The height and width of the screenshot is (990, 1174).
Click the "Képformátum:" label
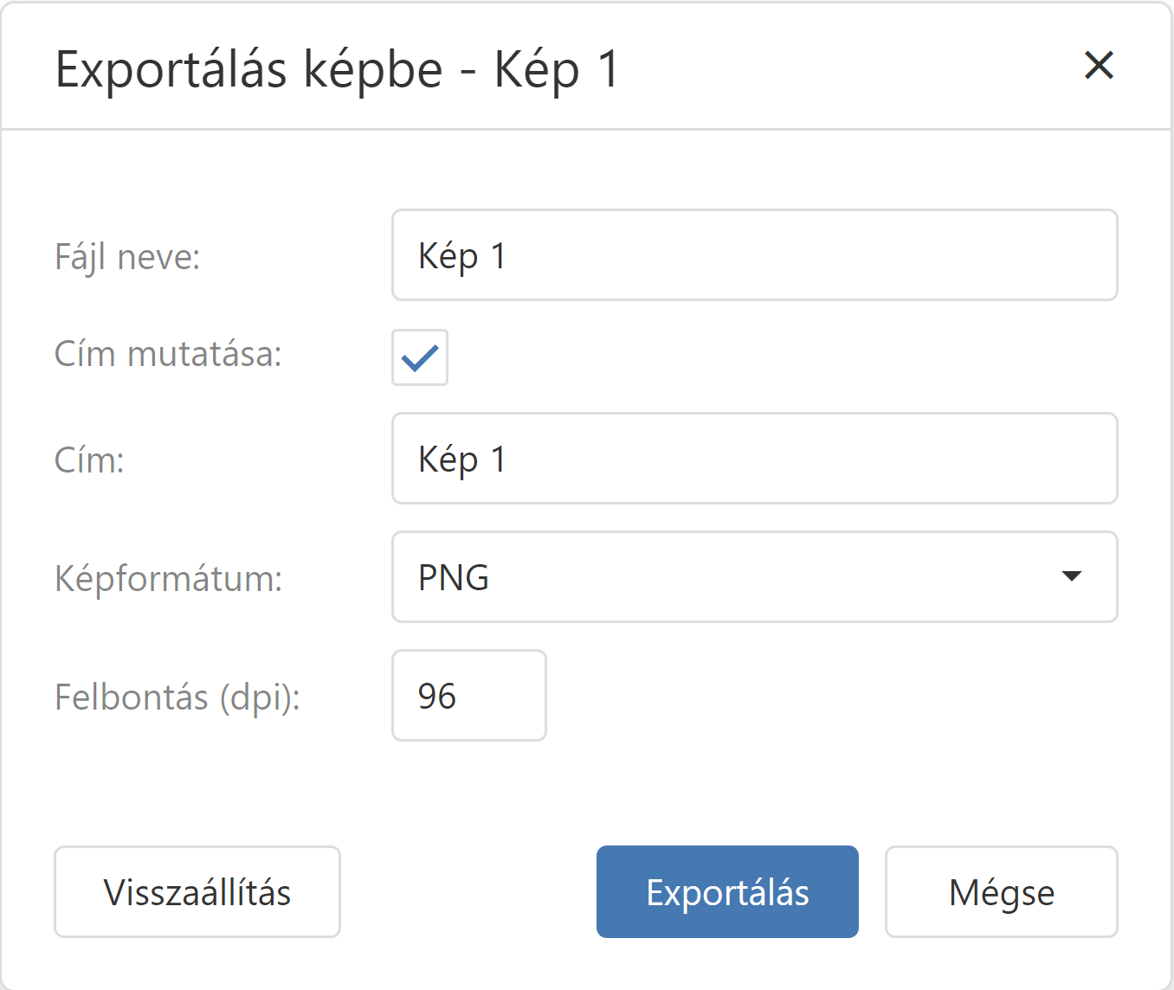(169, 579)
